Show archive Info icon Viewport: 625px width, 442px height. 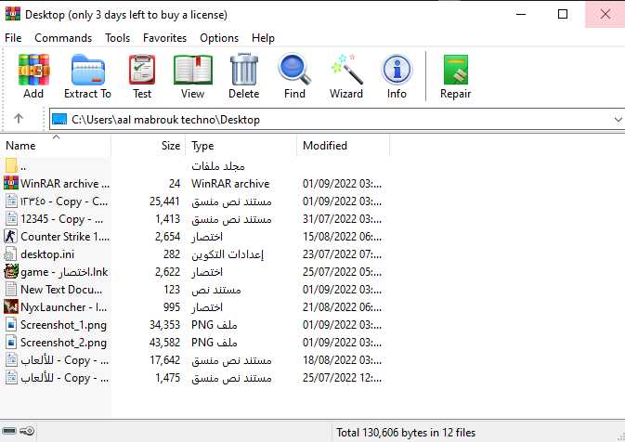pyautogui.click(x=397, y=70)
